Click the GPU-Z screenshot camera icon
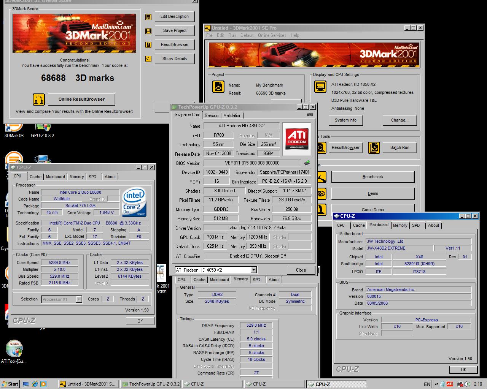This screenshot has height=389, width=487. point(310,115)
